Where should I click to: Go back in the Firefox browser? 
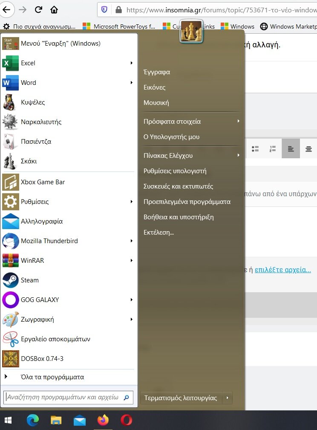coord(6,9)
